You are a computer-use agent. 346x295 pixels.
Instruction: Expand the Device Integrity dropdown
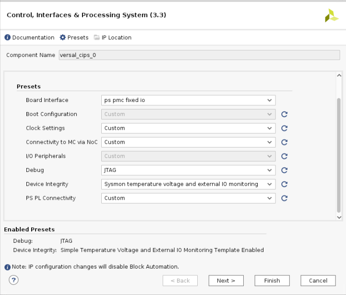[188, 184]
